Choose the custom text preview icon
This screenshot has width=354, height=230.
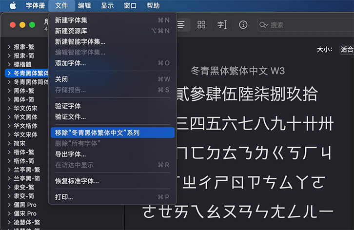pos(222,24)
